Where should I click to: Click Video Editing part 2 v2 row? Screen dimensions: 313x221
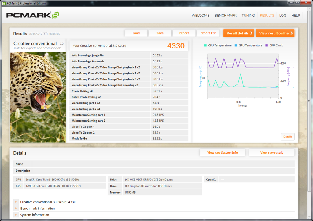[129, 109]
